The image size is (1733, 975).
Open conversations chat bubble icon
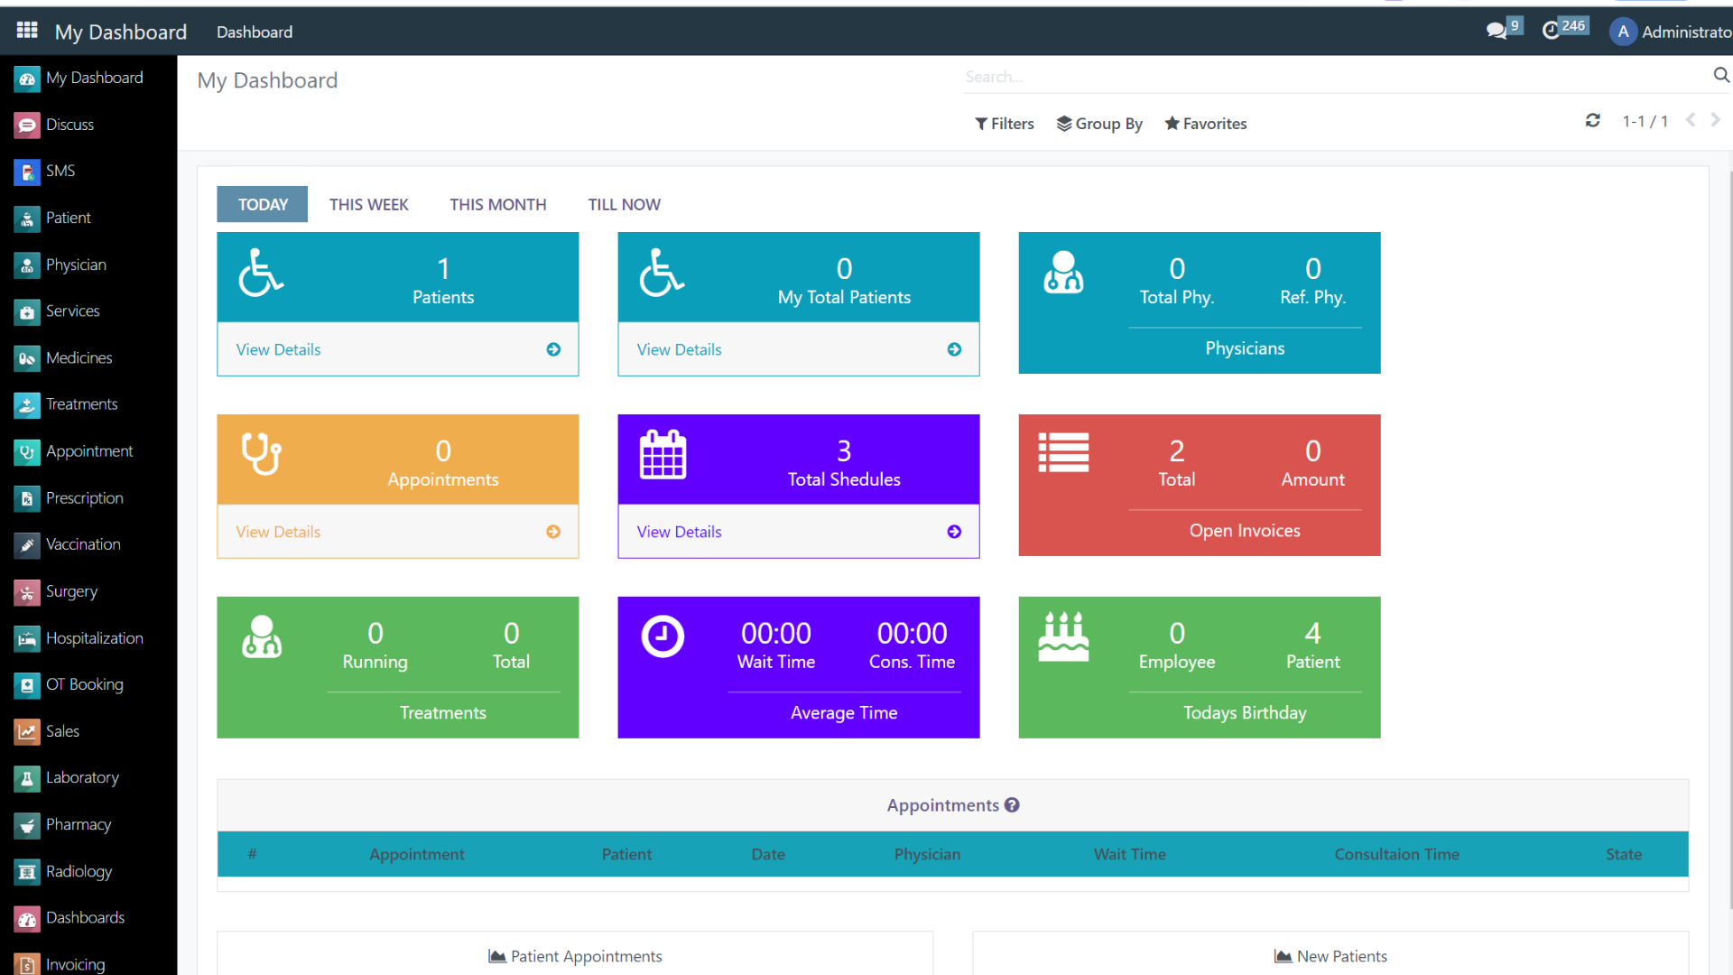tap(1497, 31)
